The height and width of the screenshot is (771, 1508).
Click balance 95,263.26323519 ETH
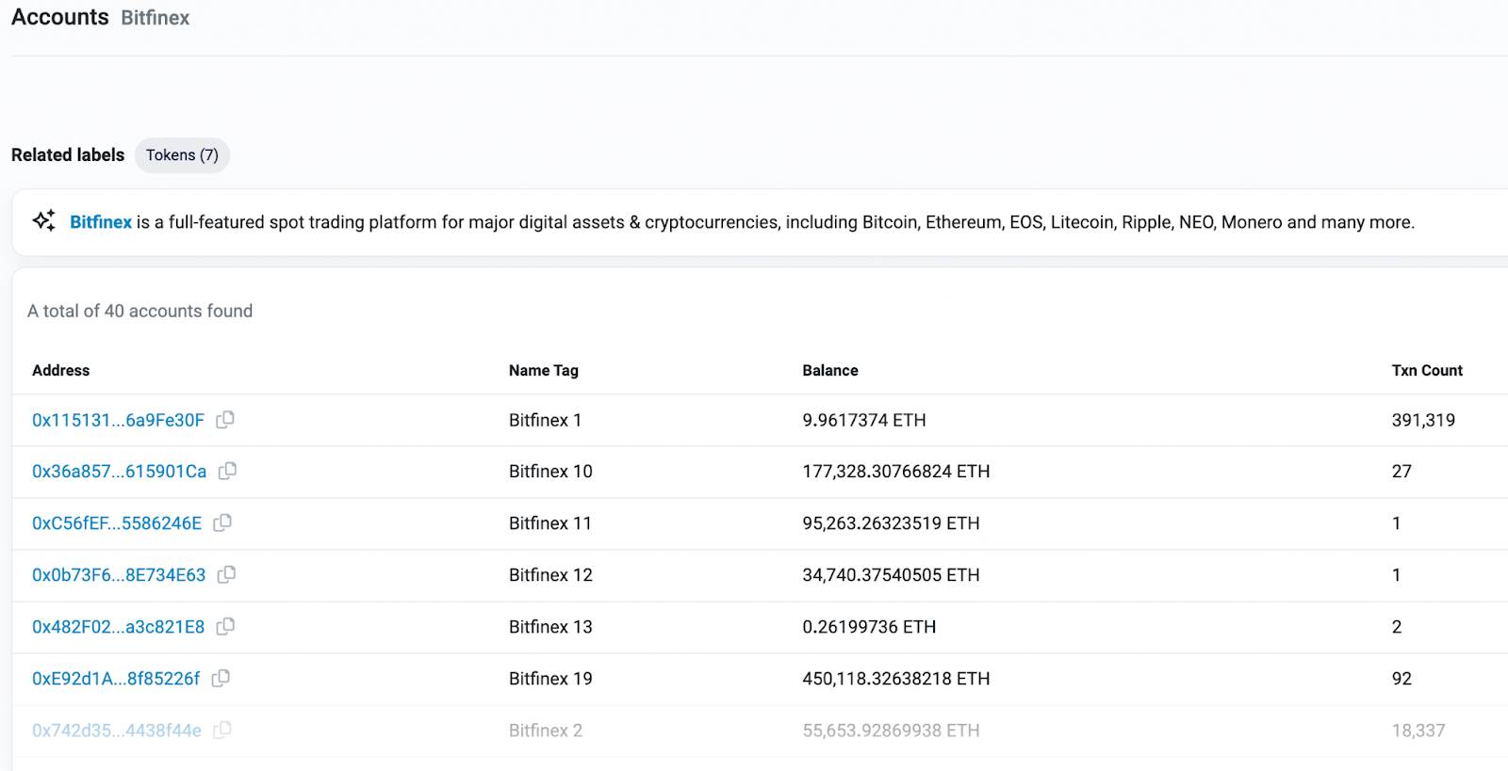pos(891,522)
